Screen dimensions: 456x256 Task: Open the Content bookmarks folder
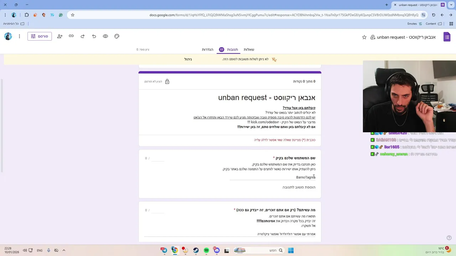pos(434,24)
